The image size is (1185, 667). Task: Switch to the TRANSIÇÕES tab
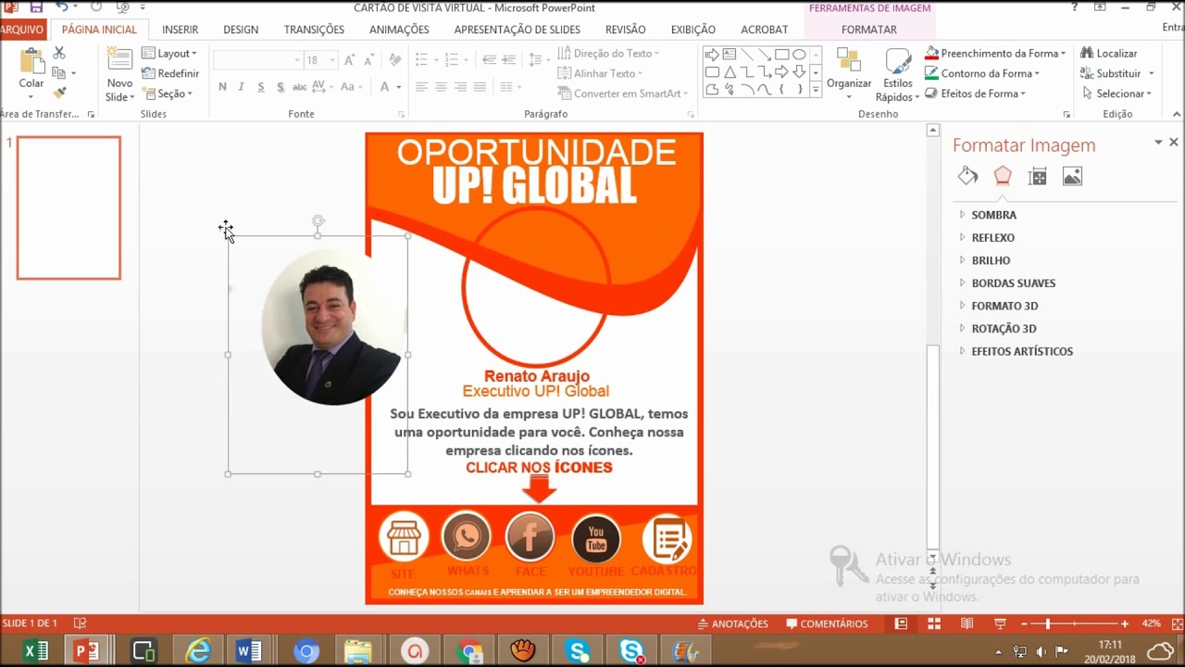314,30
